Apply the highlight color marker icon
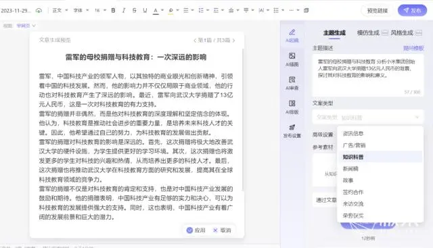 (170, 11)
